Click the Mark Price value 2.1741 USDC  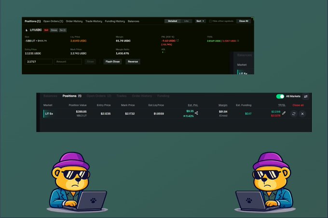click(79, 53)
